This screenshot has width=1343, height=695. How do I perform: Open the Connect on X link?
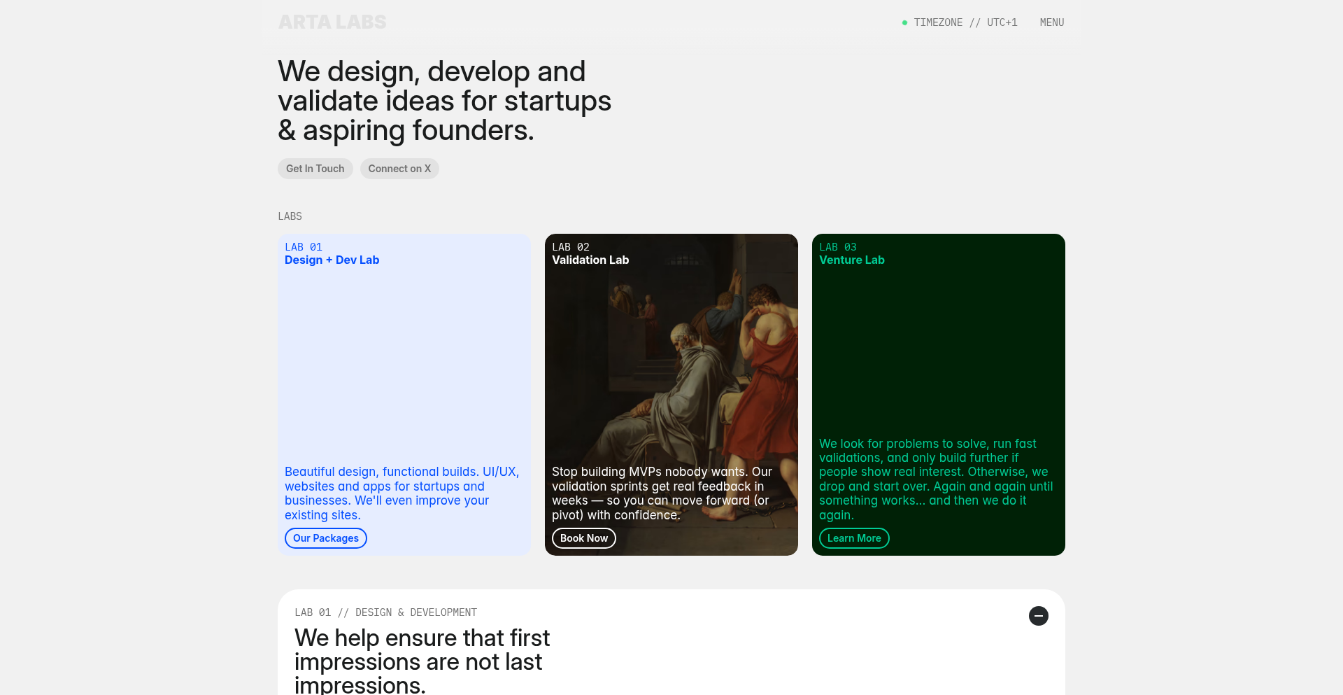pos(399,169)
